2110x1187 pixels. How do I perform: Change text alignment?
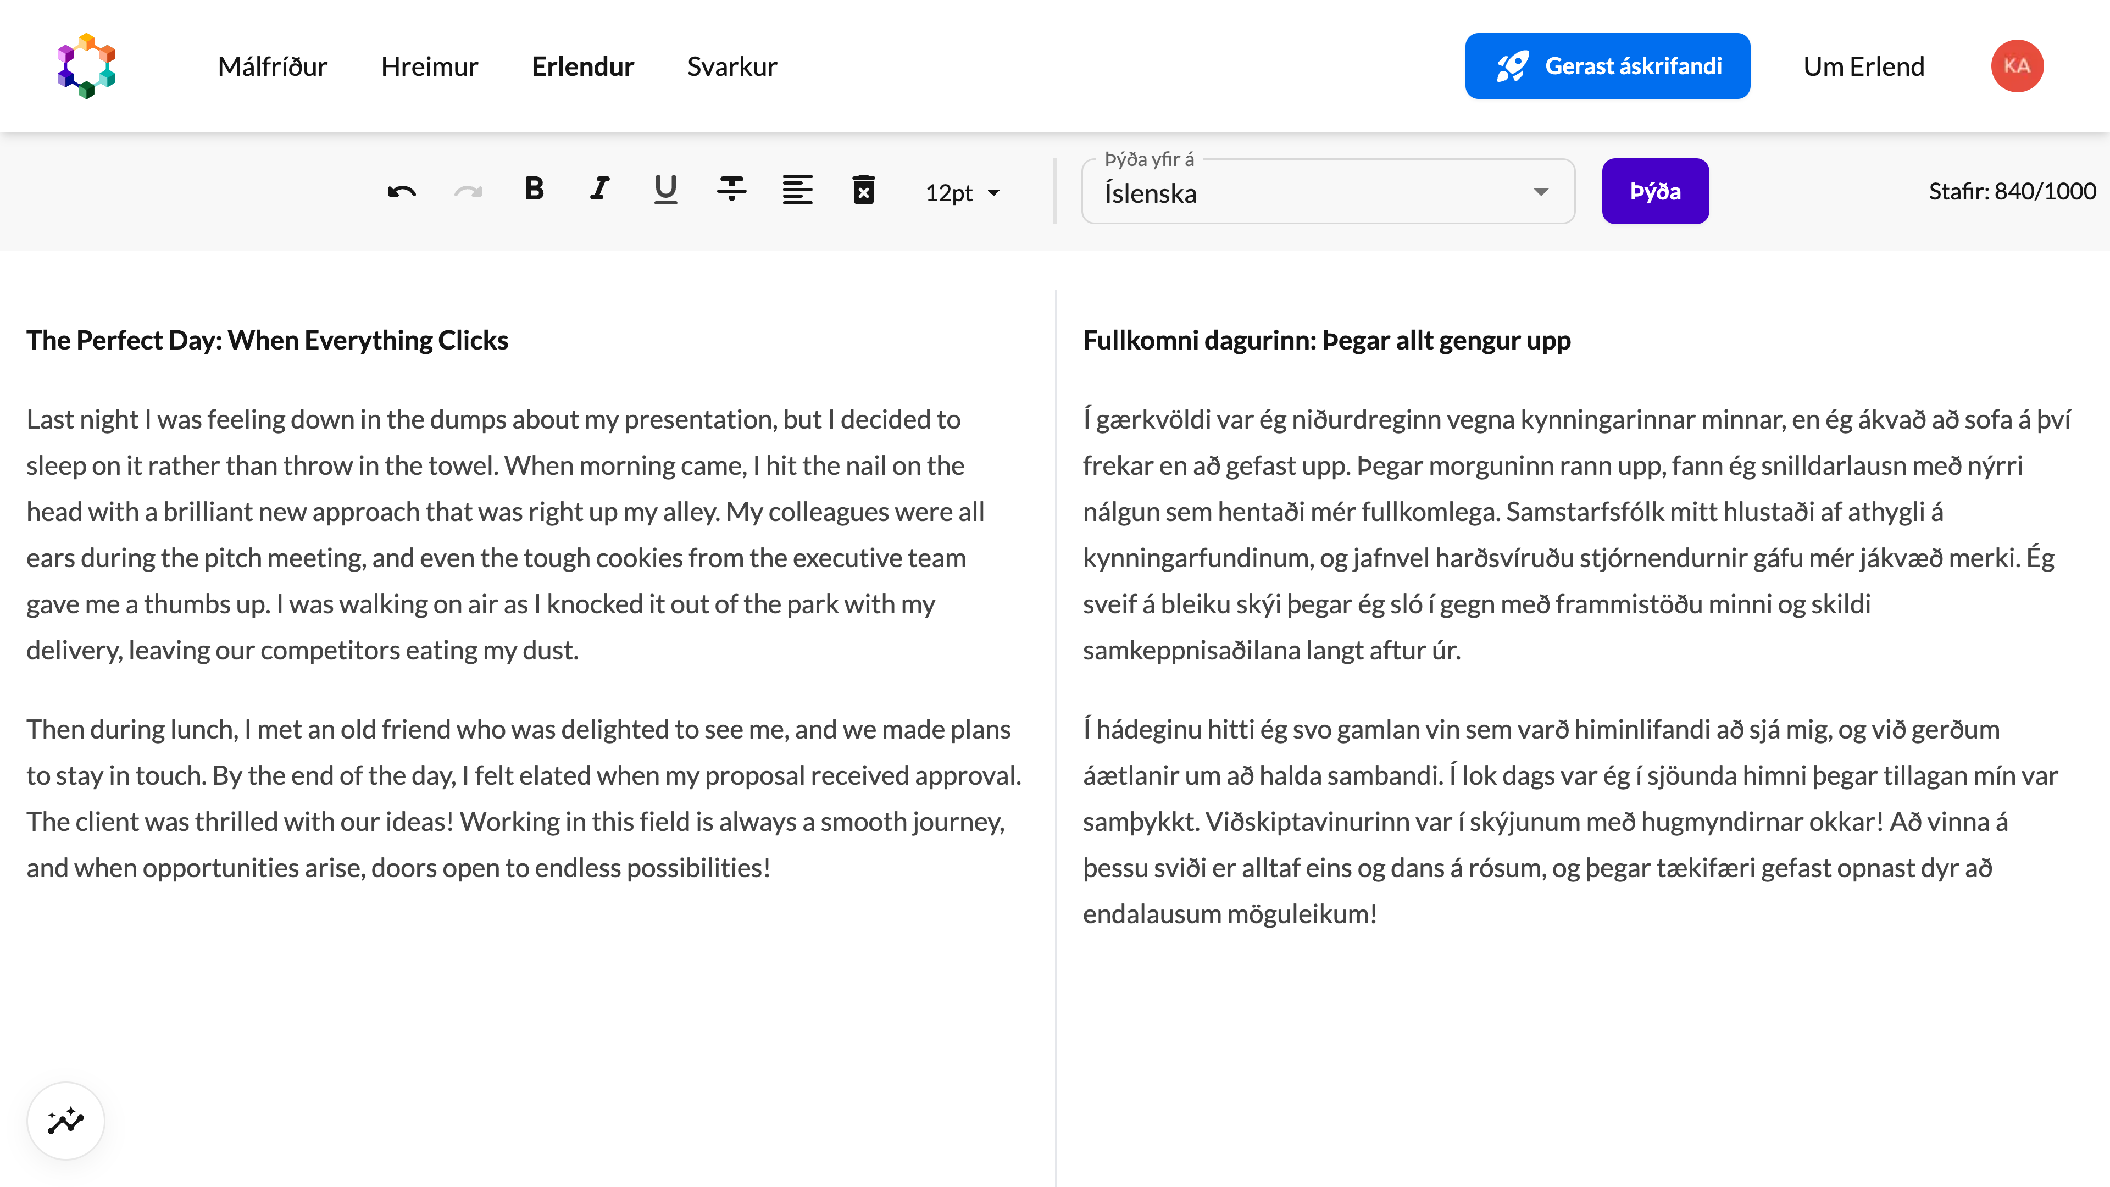click(x=797, y=190)
